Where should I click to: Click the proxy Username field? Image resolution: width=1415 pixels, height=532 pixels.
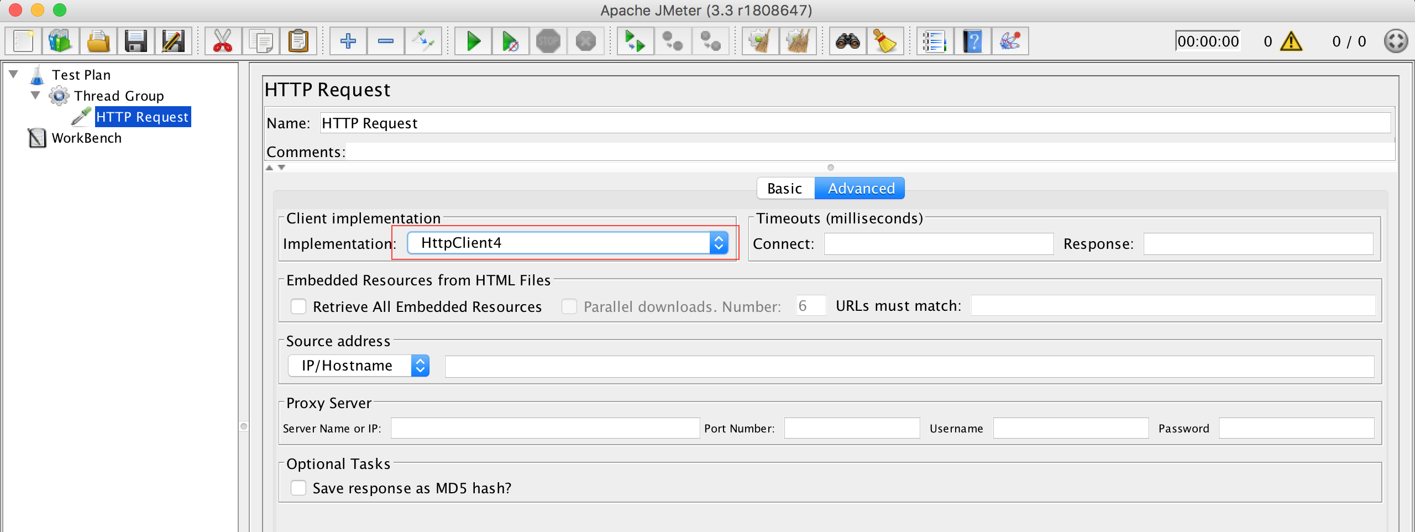(1071, 428)
